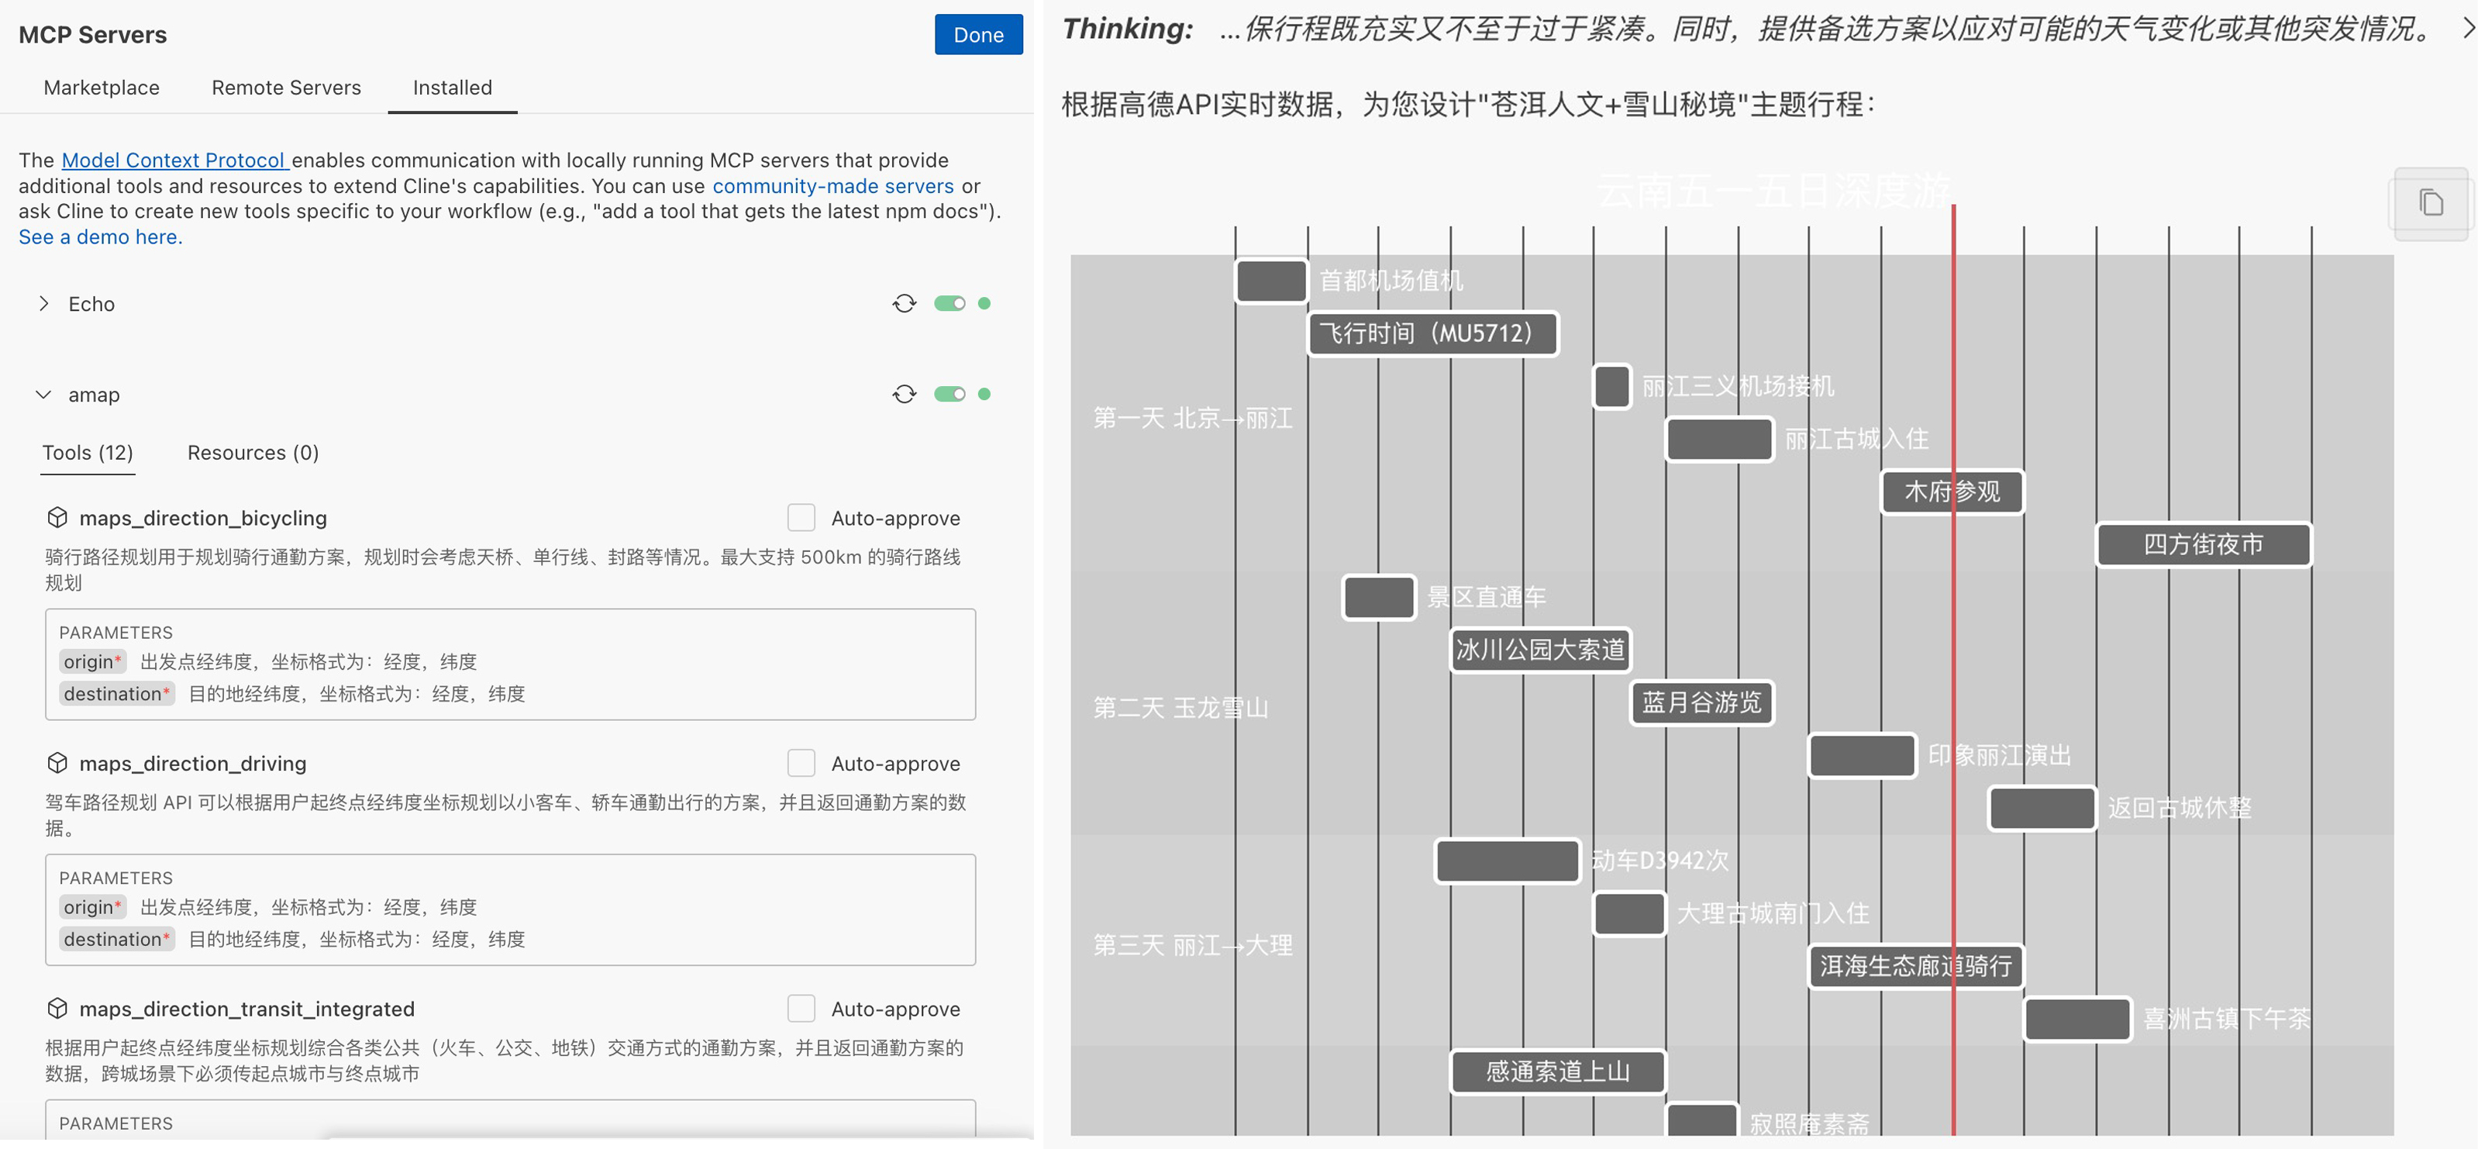Image resolution: width=2478 pixels, height=1149 pixels.
Task: Click the maps_direction_driving cube icon
Action: (x=57, y=763)
